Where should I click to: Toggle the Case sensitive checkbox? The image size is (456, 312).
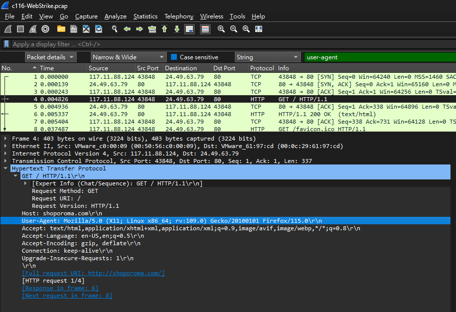pos(174,57)
